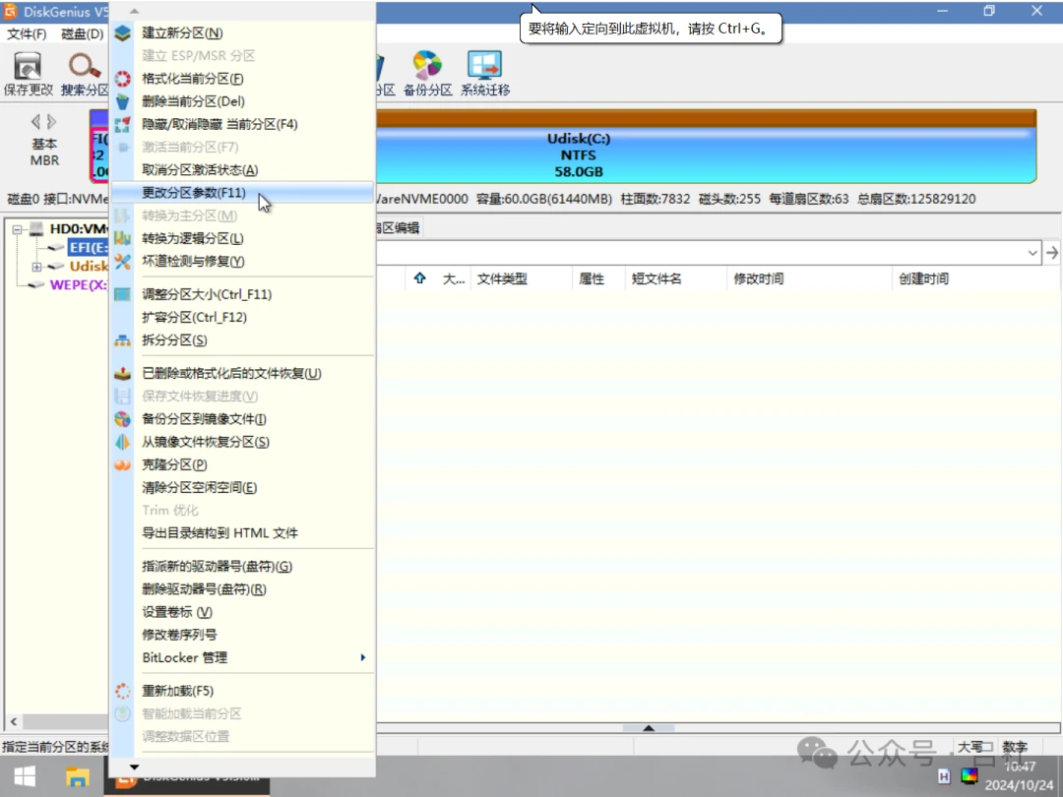Select WEPE(X:) partition in tree

78,285
